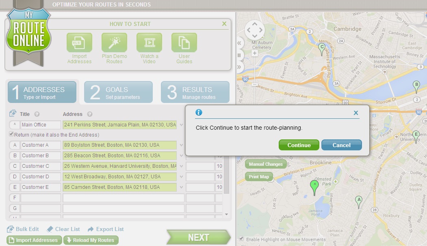The image size is (427, 246).
Task: Click the Reload My Routes button
Action: pos(91,240)
